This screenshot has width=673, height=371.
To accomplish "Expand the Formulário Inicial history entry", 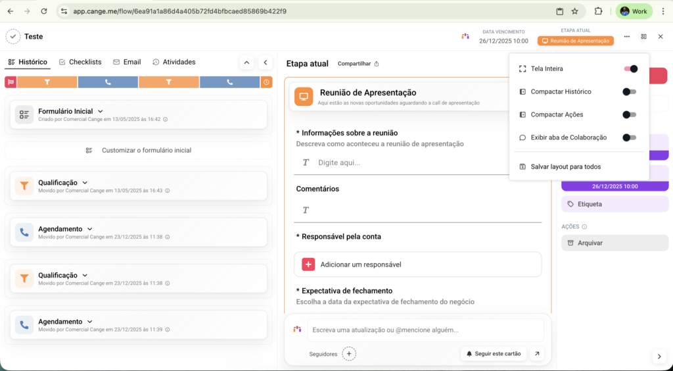I will tap(100, 111).
